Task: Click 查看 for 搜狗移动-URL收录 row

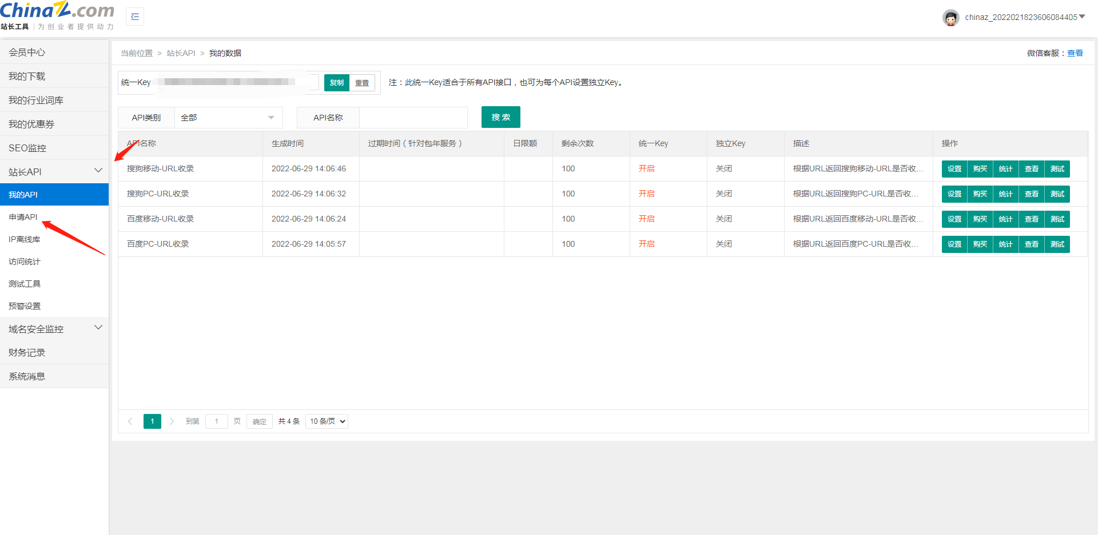Action: [x=1032, y=169]
